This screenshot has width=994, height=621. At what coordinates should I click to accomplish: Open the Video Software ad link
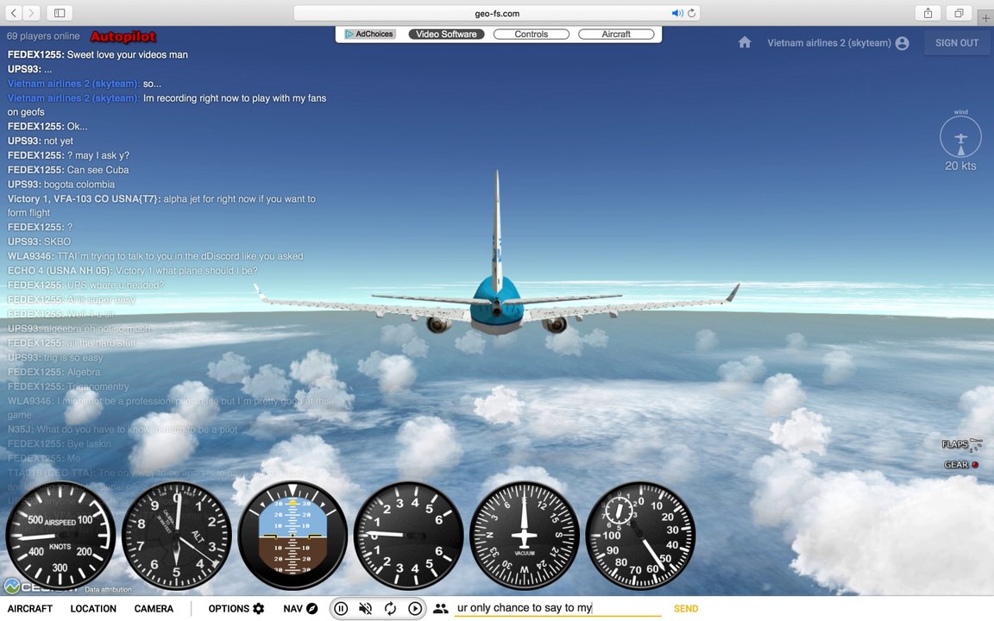tap(446, 34)
